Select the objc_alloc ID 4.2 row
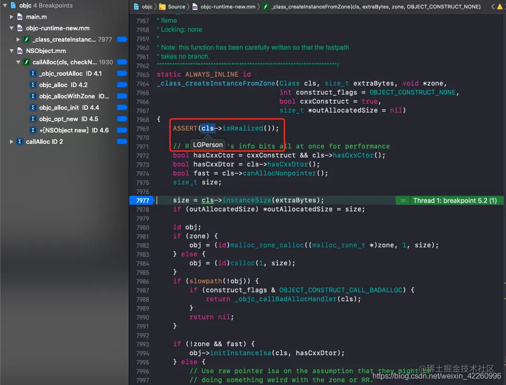This screenshot has height=385, width=506. (x=64, y=85)
